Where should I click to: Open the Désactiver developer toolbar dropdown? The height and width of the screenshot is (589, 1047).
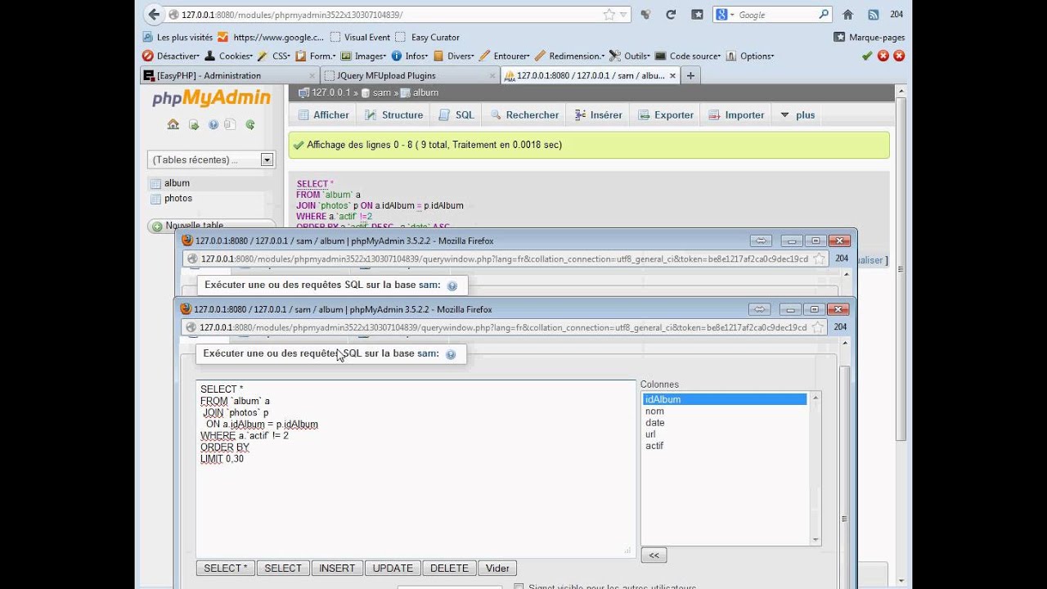coord(170,56)
